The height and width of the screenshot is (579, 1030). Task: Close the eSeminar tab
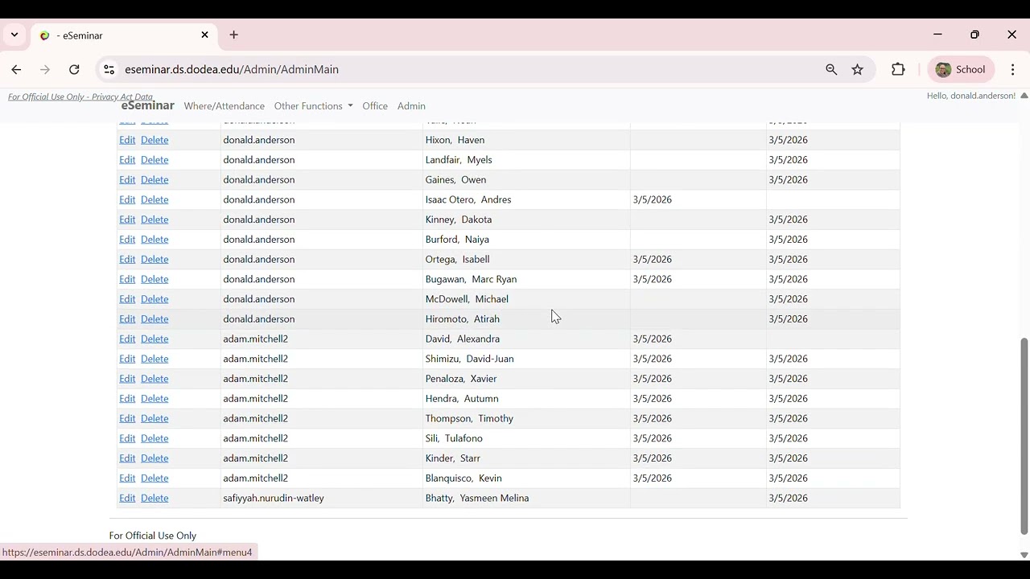pos(204,35)
